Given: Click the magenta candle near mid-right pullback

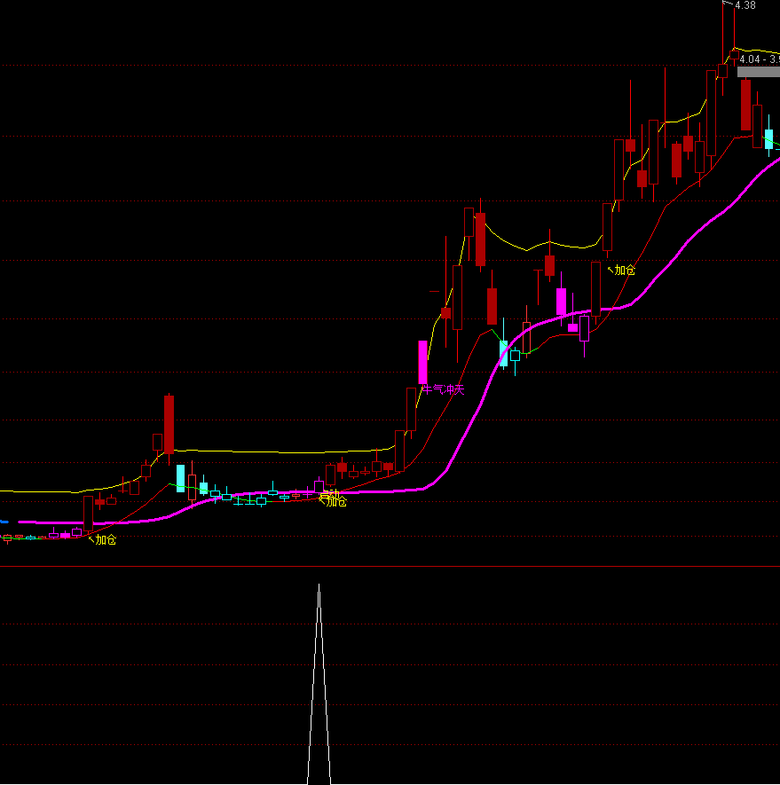Looking at the screenshot, I should pos(562,302).
